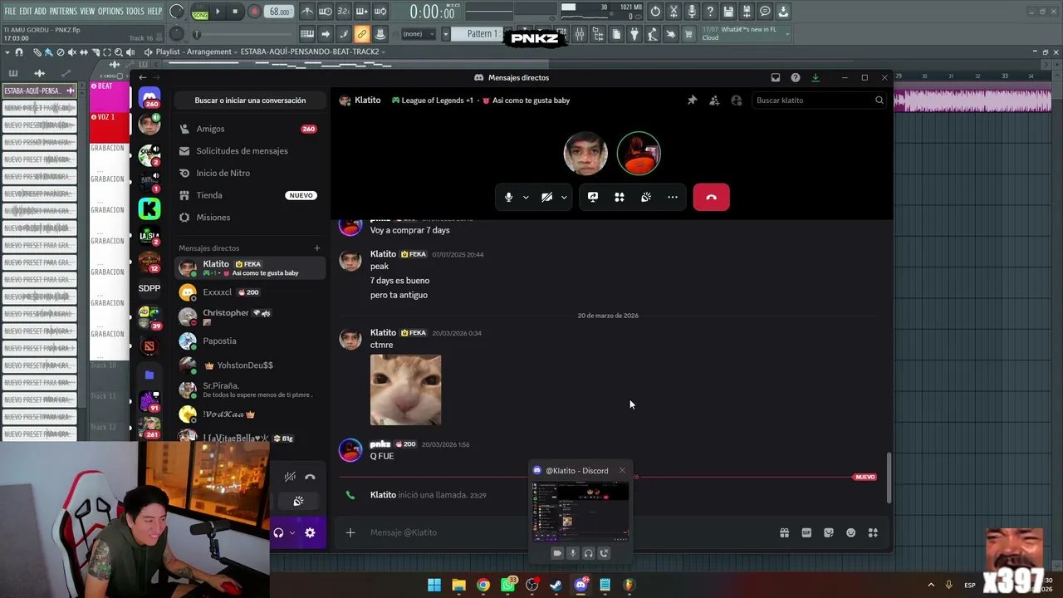The width and height of the screenshot is (1063, 598).
Task: Open the Sr.Piraña. direct message
Action: [249, 390]
